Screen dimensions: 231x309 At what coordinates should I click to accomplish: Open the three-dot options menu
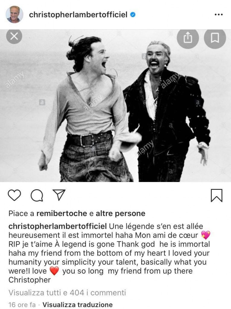coord(219,14)
